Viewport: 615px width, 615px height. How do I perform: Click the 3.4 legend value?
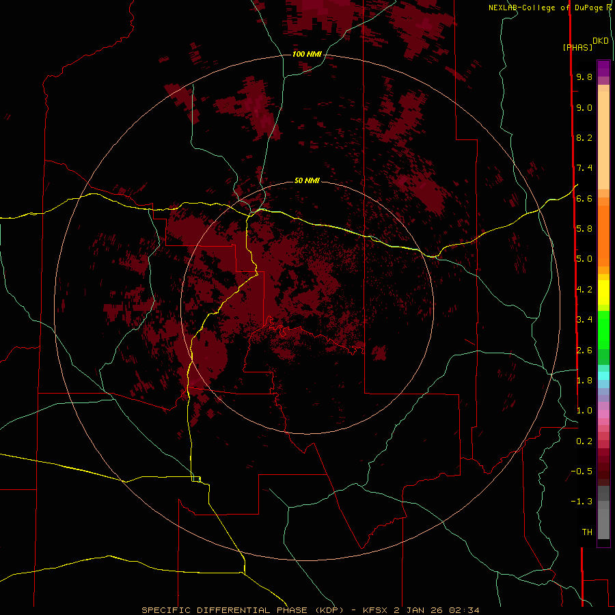pyautogui.click(x=584, y=320)
